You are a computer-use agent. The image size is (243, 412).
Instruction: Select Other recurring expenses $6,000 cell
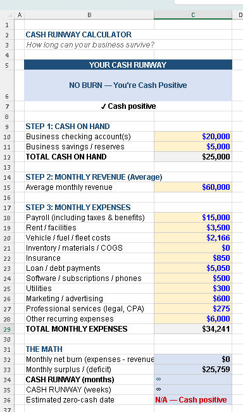[x=193, y=319]
